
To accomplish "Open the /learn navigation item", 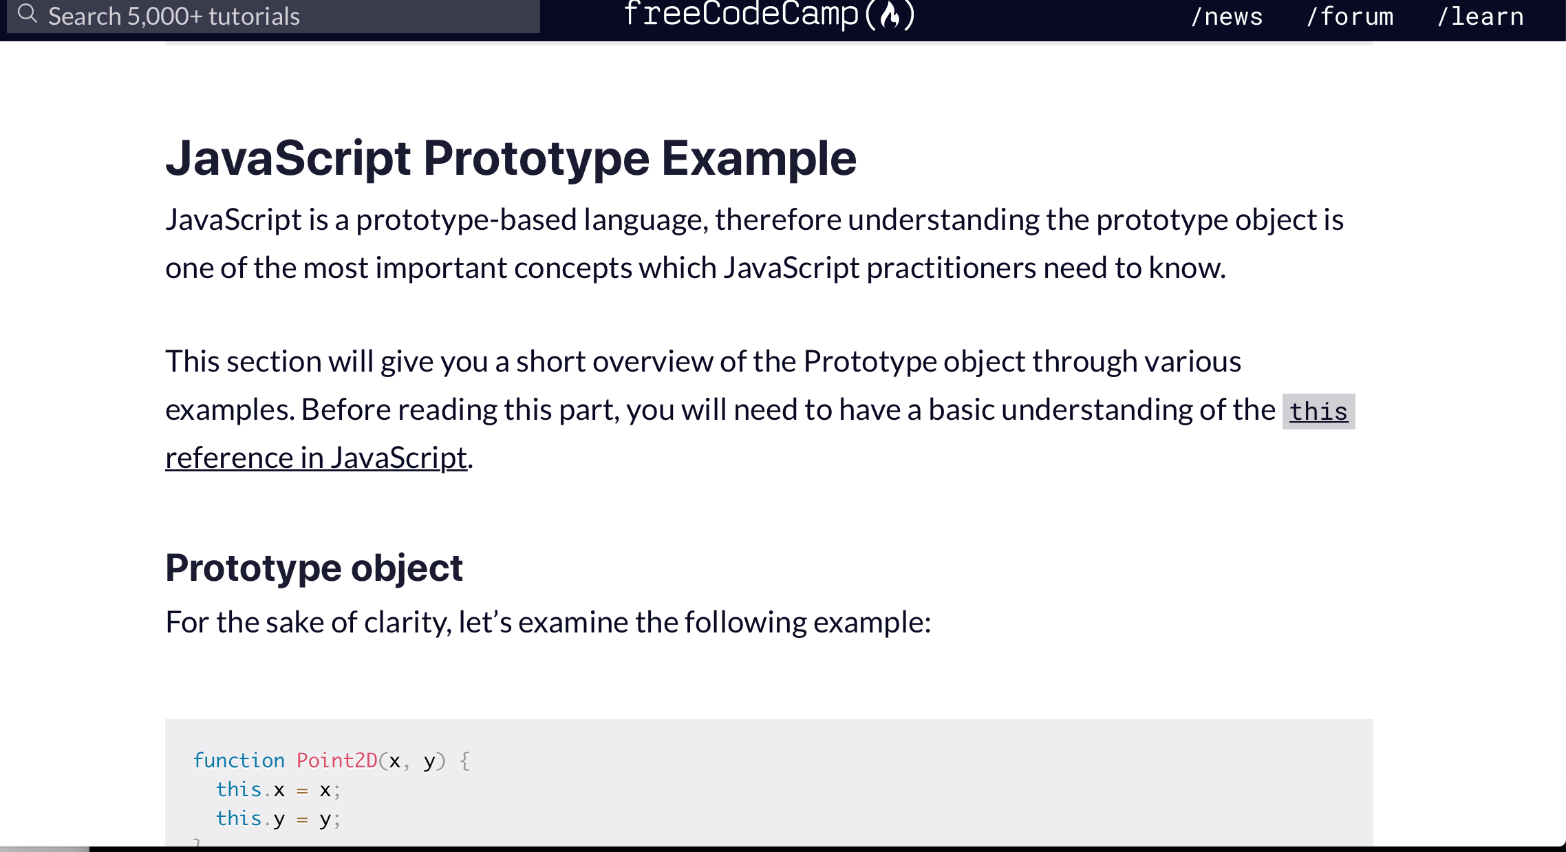I will click(1481, 17).
